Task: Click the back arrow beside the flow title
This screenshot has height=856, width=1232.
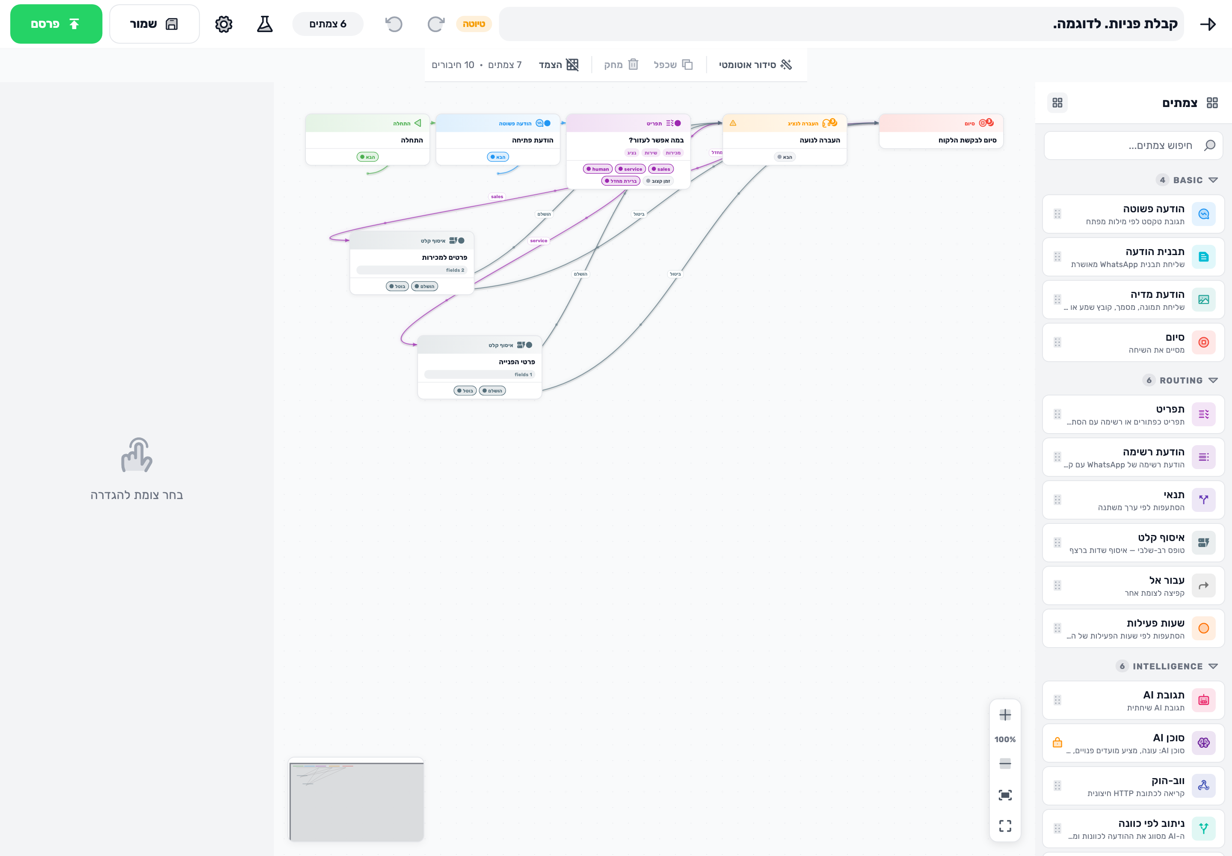Action: (x=1208, y=24)
